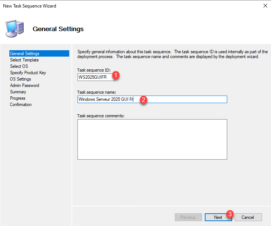The image size is (271, 226).
Task: Click the greyed-out Previous button
Action: tap(188, 217)
